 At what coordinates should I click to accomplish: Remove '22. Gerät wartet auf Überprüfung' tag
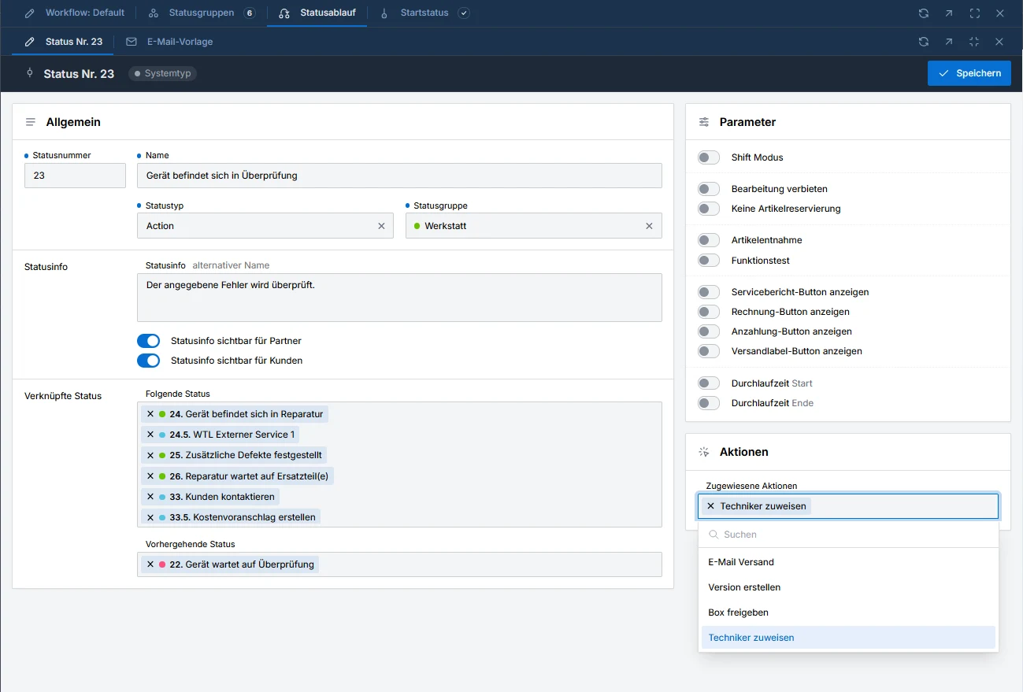pos(150,564)
